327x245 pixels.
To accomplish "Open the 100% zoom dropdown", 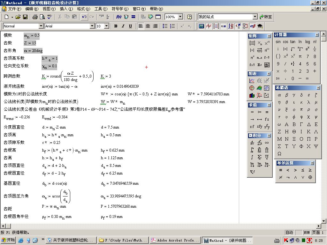I will click(181, 17).
